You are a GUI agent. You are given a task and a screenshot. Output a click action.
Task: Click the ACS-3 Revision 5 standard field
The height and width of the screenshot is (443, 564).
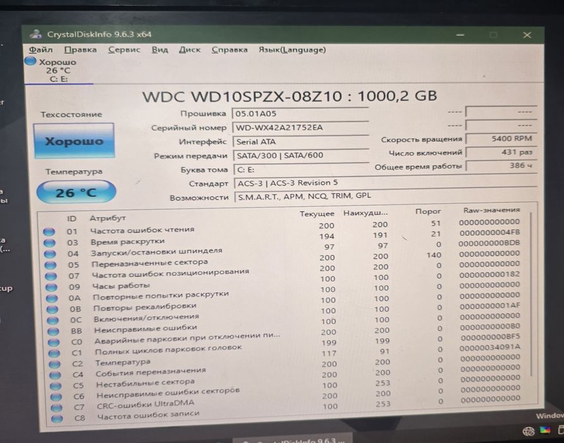pos(386,183)
